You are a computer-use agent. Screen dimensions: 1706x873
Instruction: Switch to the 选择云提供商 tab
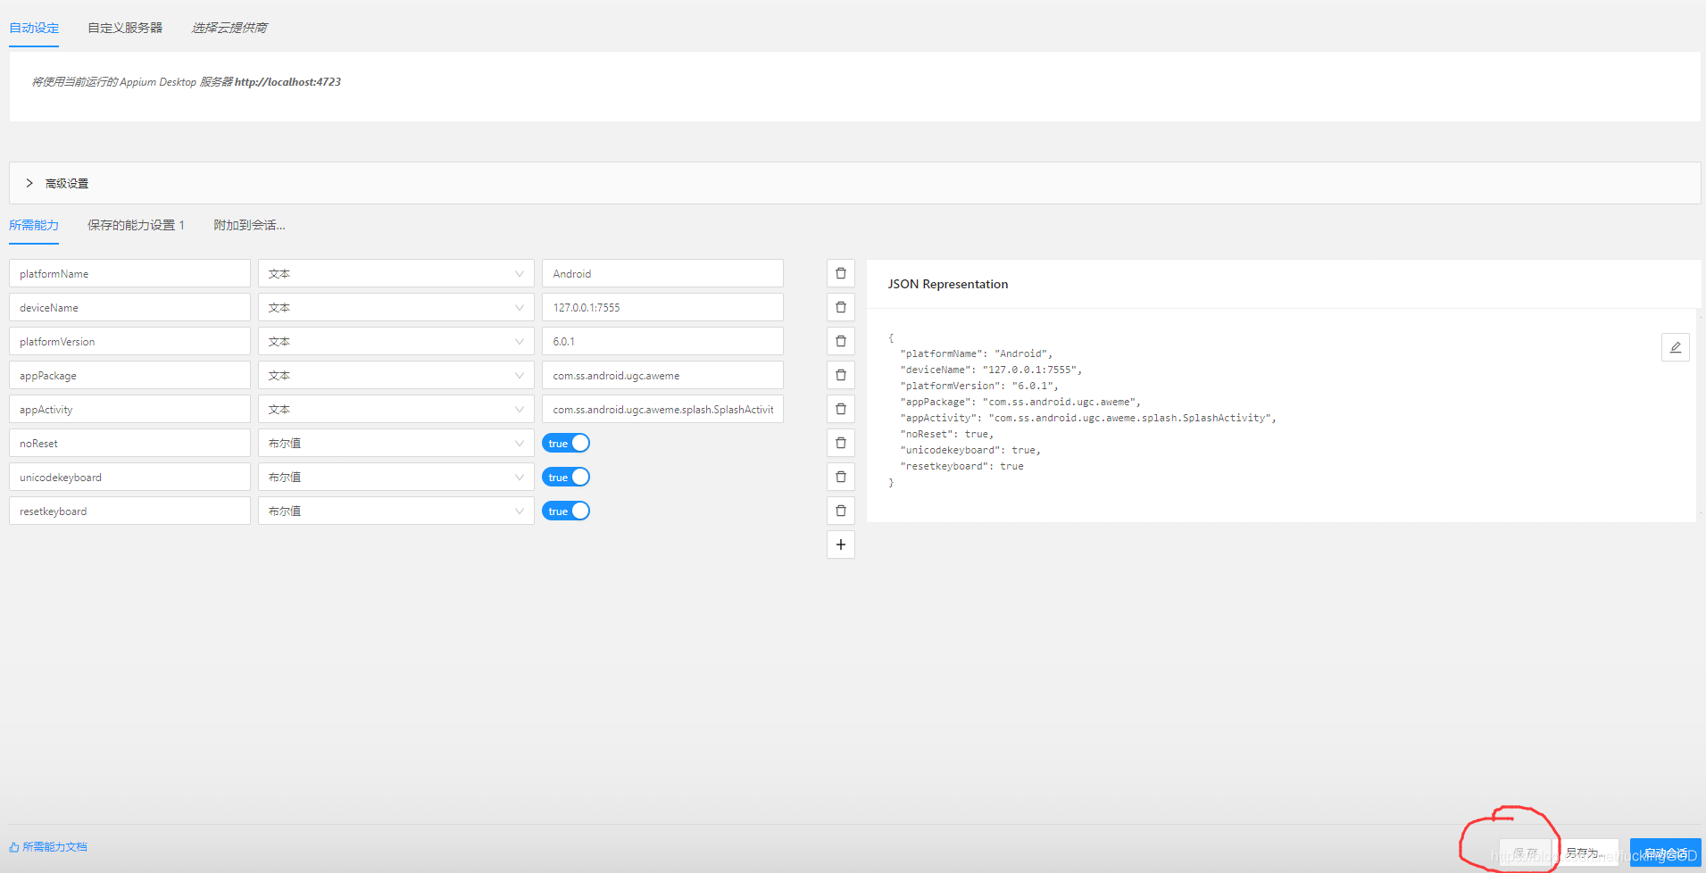(229, 28)
